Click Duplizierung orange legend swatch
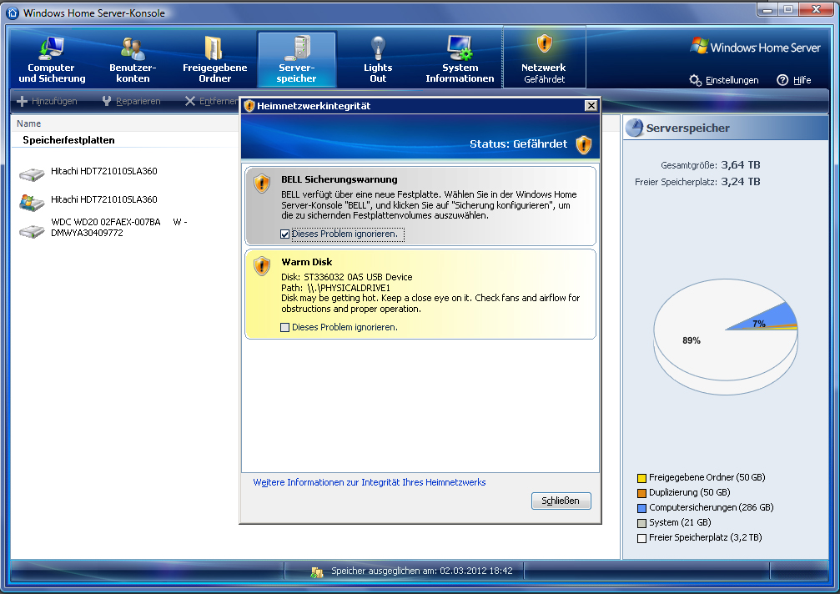This screenshot has height=594, width=840. (641, 493)
